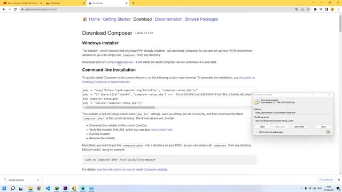Open the Home navigation item
The height and width of the screenshot is (192, 342).
[x=94, y=19]
